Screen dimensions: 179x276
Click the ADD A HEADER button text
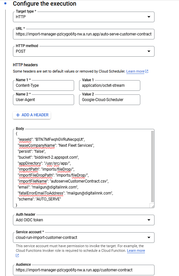click(x=35, y=115)
